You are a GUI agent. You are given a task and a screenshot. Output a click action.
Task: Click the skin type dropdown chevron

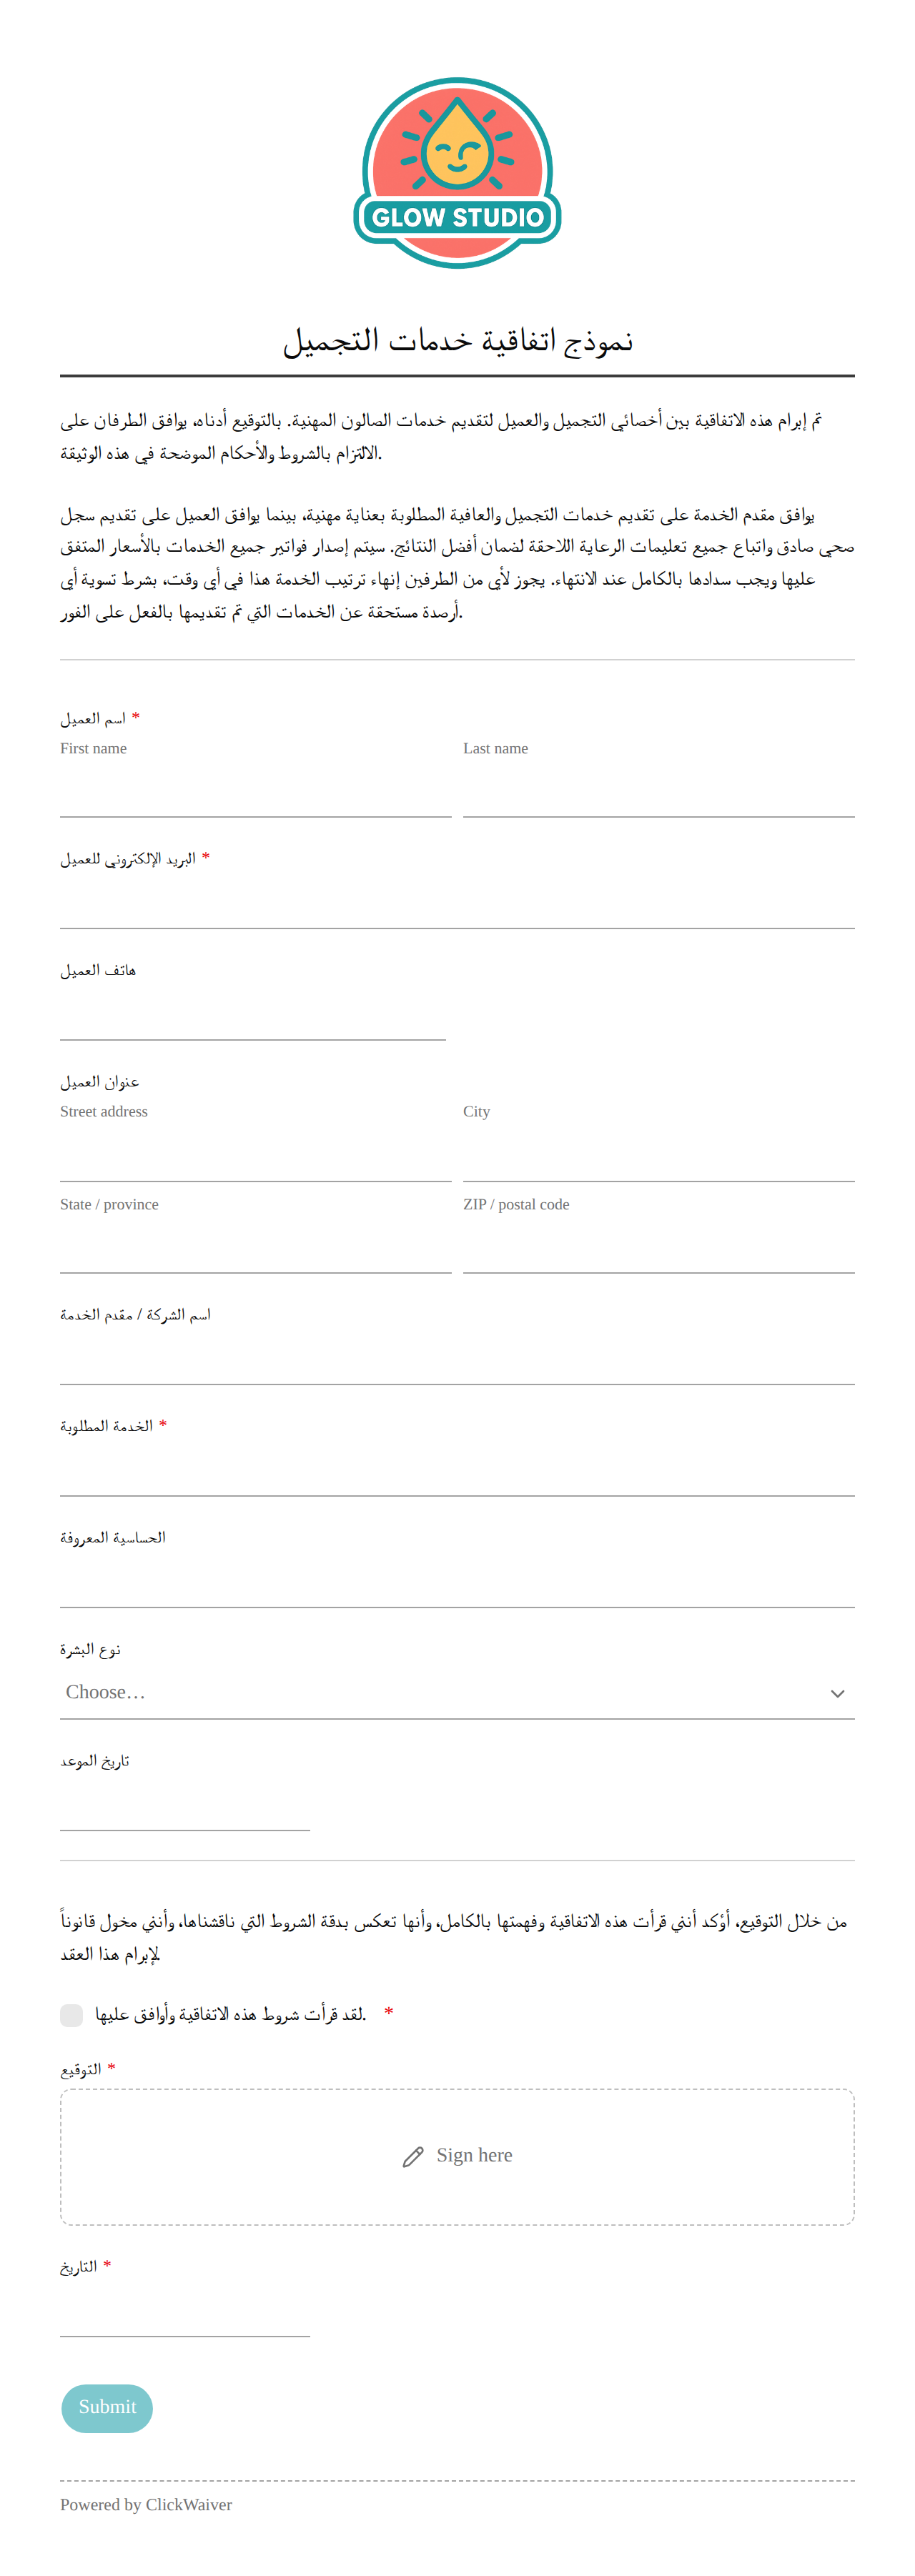837,1693
